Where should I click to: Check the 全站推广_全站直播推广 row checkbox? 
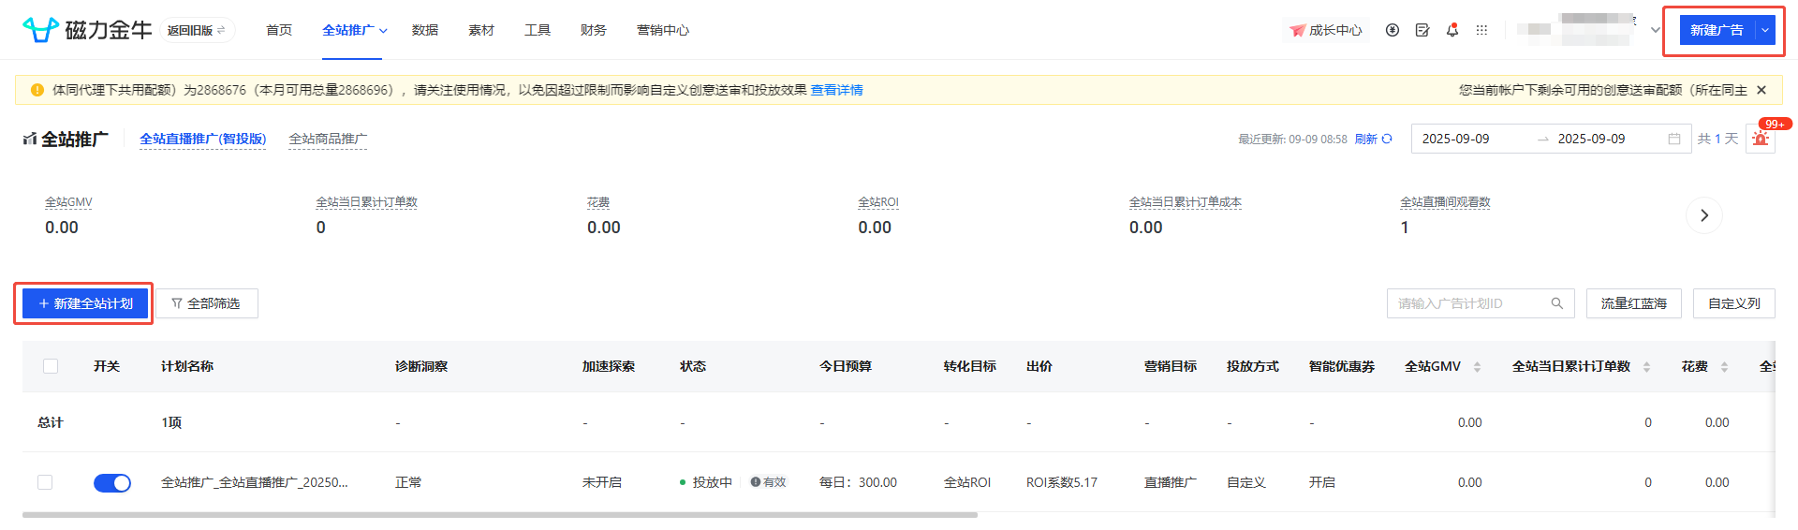point(45,482)
